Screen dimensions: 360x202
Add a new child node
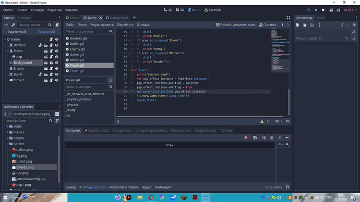(6, 25)
